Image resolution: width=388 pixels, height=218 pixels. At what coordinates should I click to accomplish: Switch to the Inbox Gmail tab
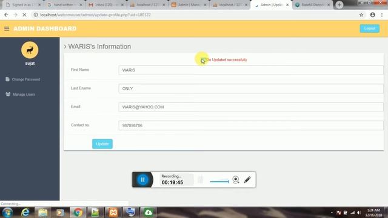click(x=105, y=5)
